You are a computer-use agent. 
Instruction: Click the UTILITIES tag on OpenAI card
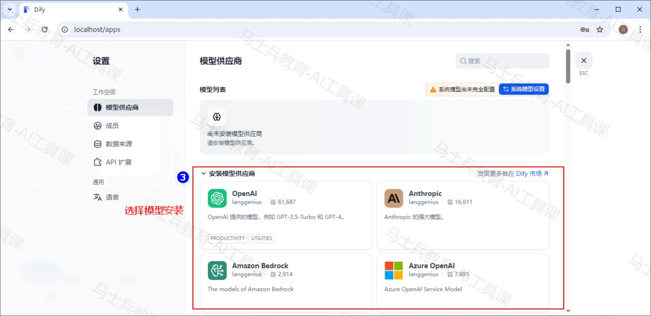tap(262, 239)
